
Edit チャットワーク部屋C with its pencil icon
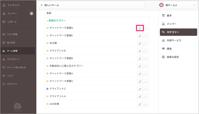click(x=140, y=81)
